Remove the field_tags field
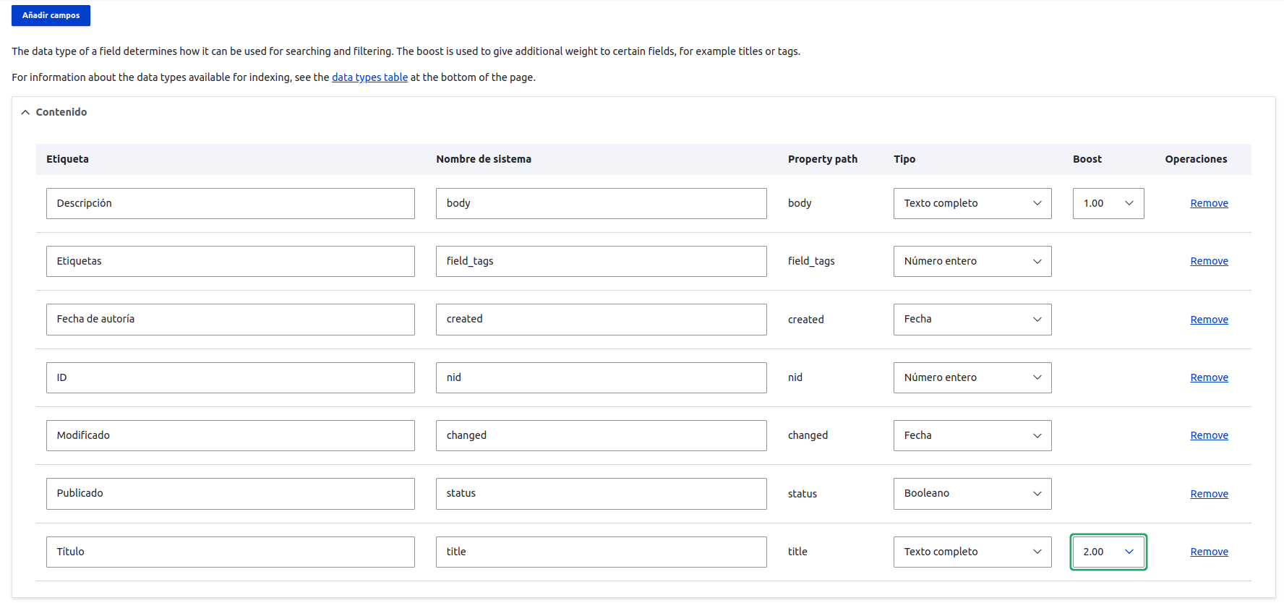This screenshot has height=603, width=1284. [1209, 261]
